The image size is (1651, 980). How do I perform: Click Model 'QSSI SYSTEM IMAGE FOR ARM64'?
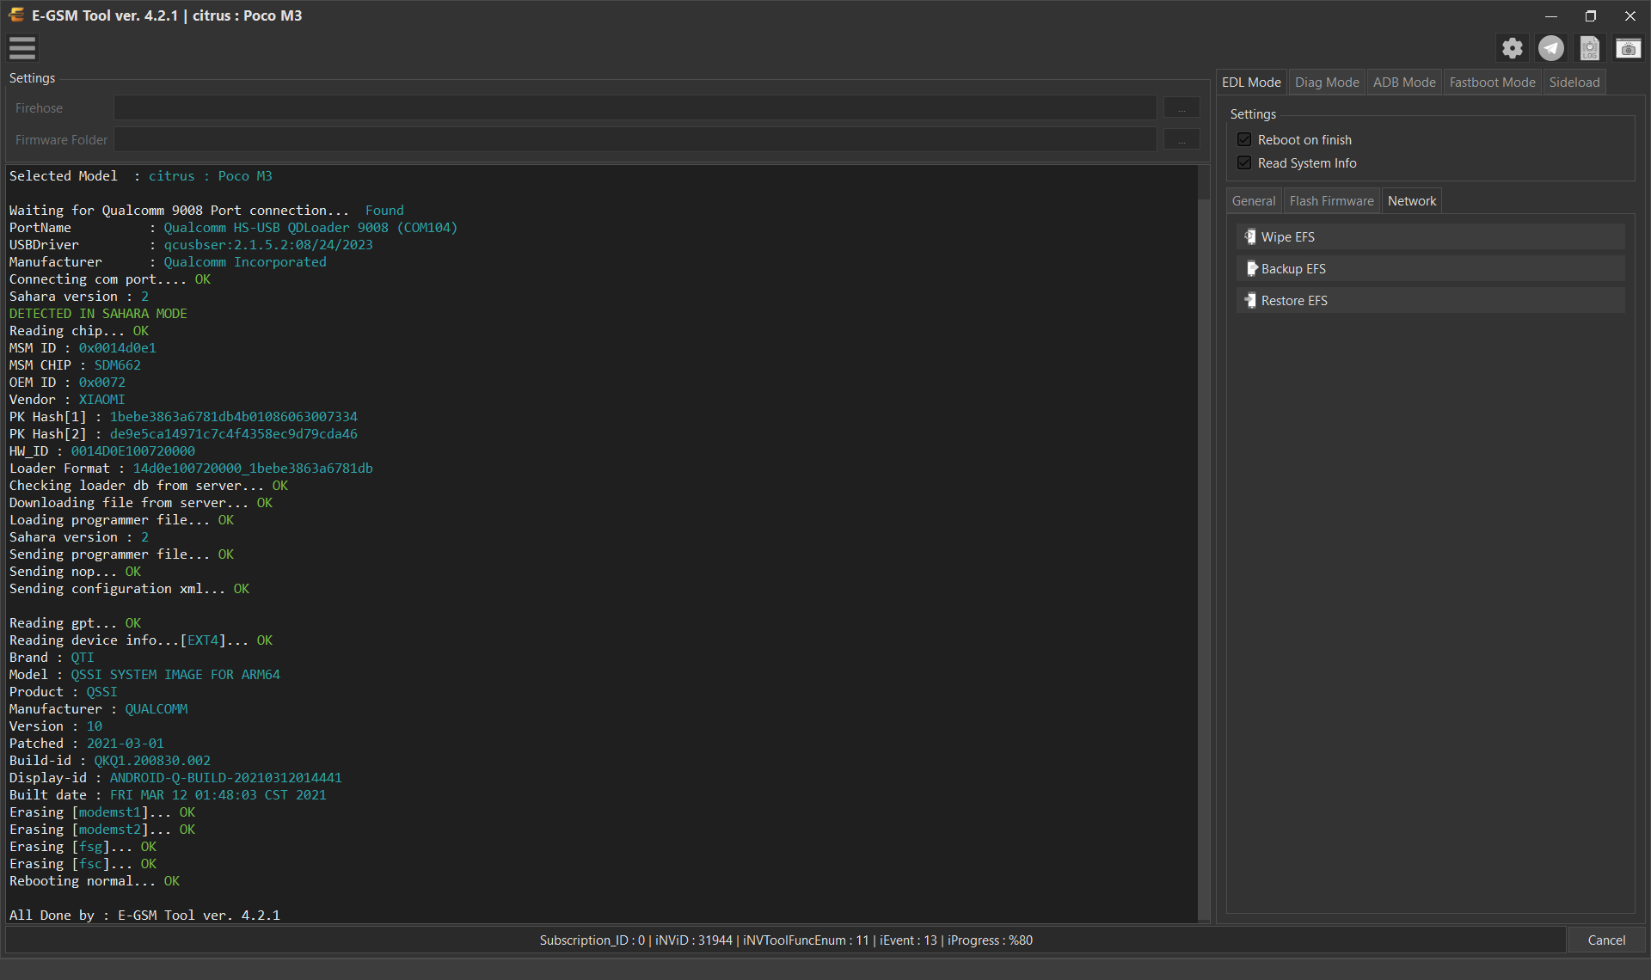coord(175,675)
